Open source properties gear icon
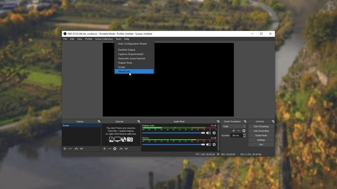Viewport: 337px width, 189px height. coord(115,149)
